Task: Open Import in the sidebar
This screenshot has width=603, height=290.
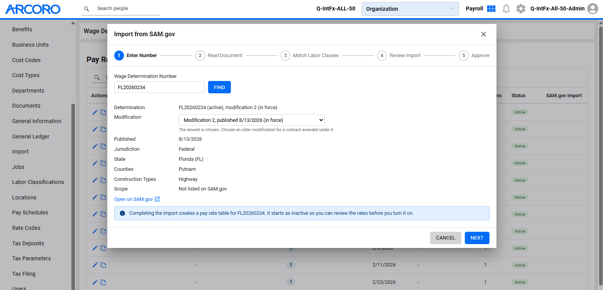Action: [x=20, y=152]
